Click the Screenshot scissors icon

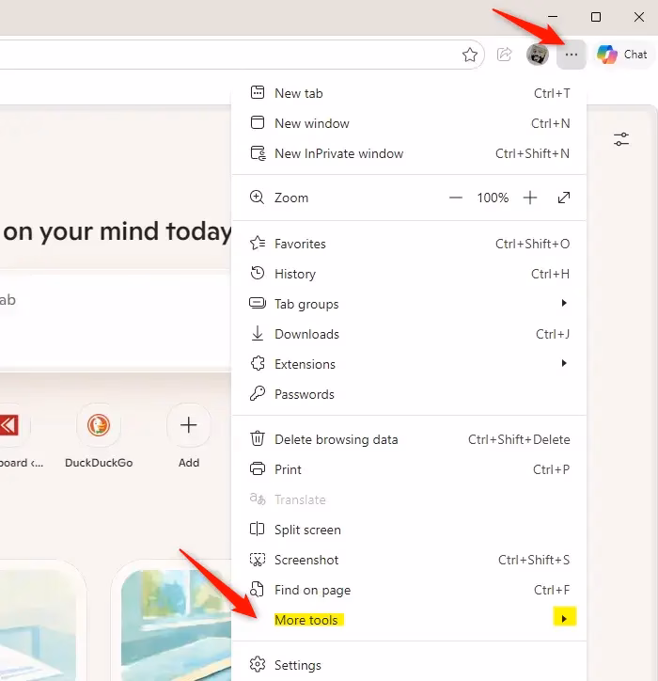258,559
